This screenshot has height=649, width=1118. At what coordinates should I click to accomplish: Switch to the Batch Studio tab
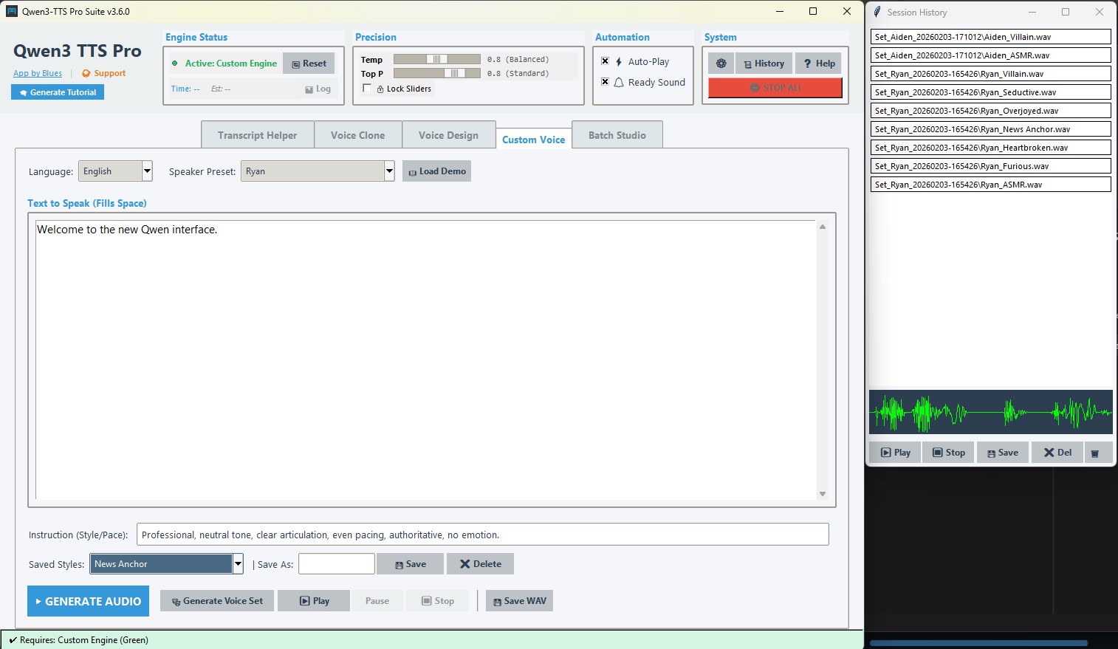click(617, 134)
